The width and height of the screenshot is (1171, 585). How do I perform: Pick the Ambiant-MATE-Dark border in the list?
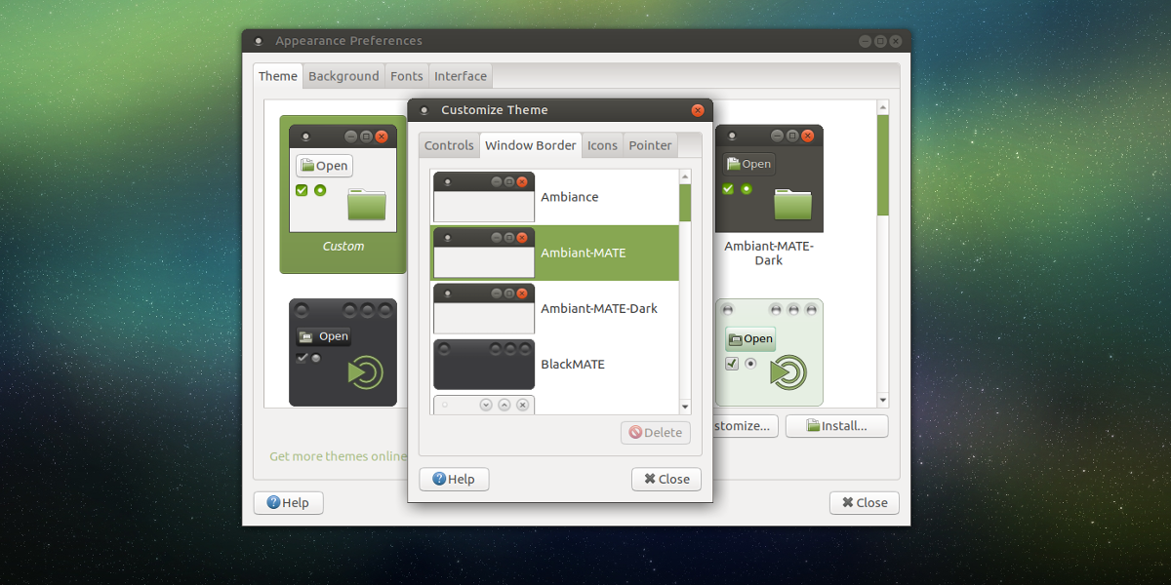click(x=555, y=308)
